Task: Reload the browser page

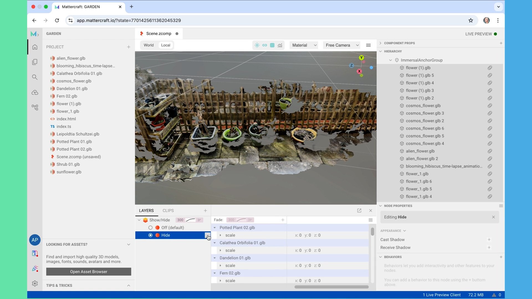Action: coord(57,20)
